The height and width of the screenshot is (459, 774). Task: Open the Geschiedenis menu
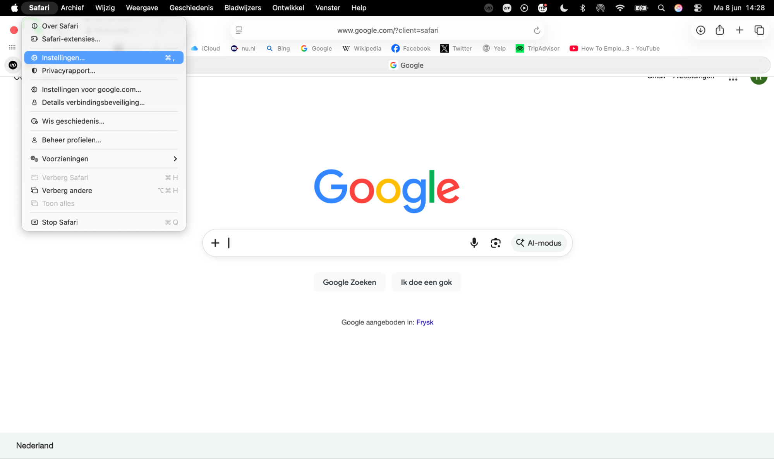click(191, 8)
